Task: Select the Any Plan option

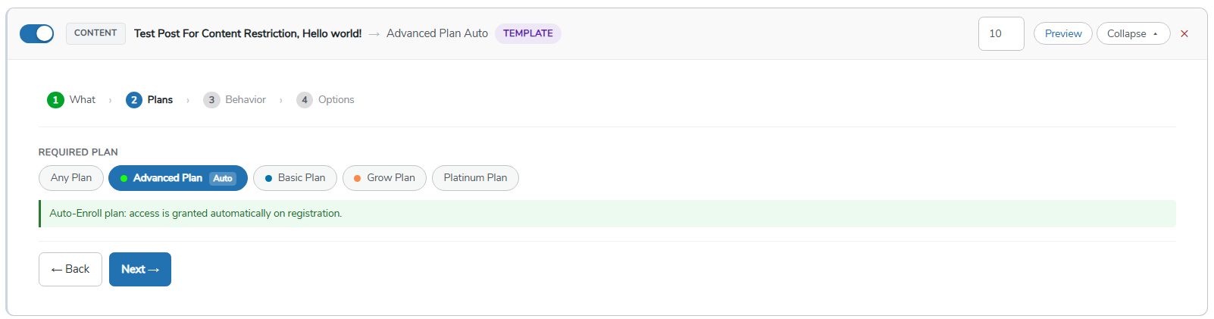Action: (71, 178)
